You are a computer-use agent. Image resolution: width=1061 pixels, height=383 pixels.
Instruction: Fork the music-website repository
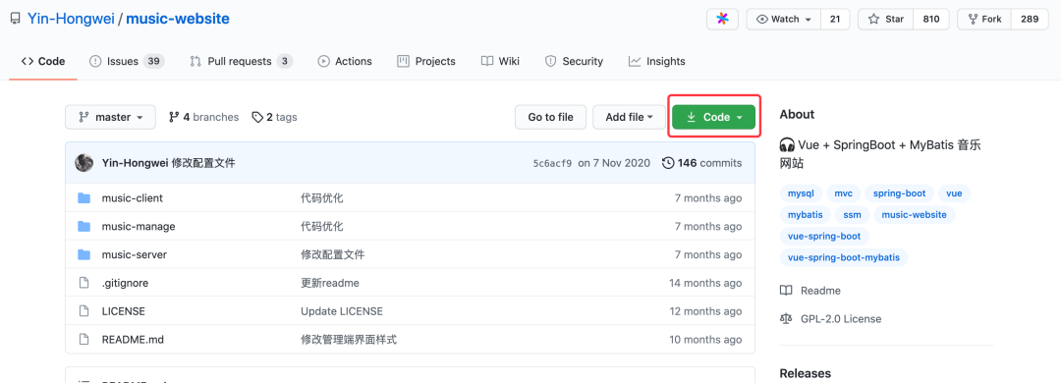pos(984,19)
